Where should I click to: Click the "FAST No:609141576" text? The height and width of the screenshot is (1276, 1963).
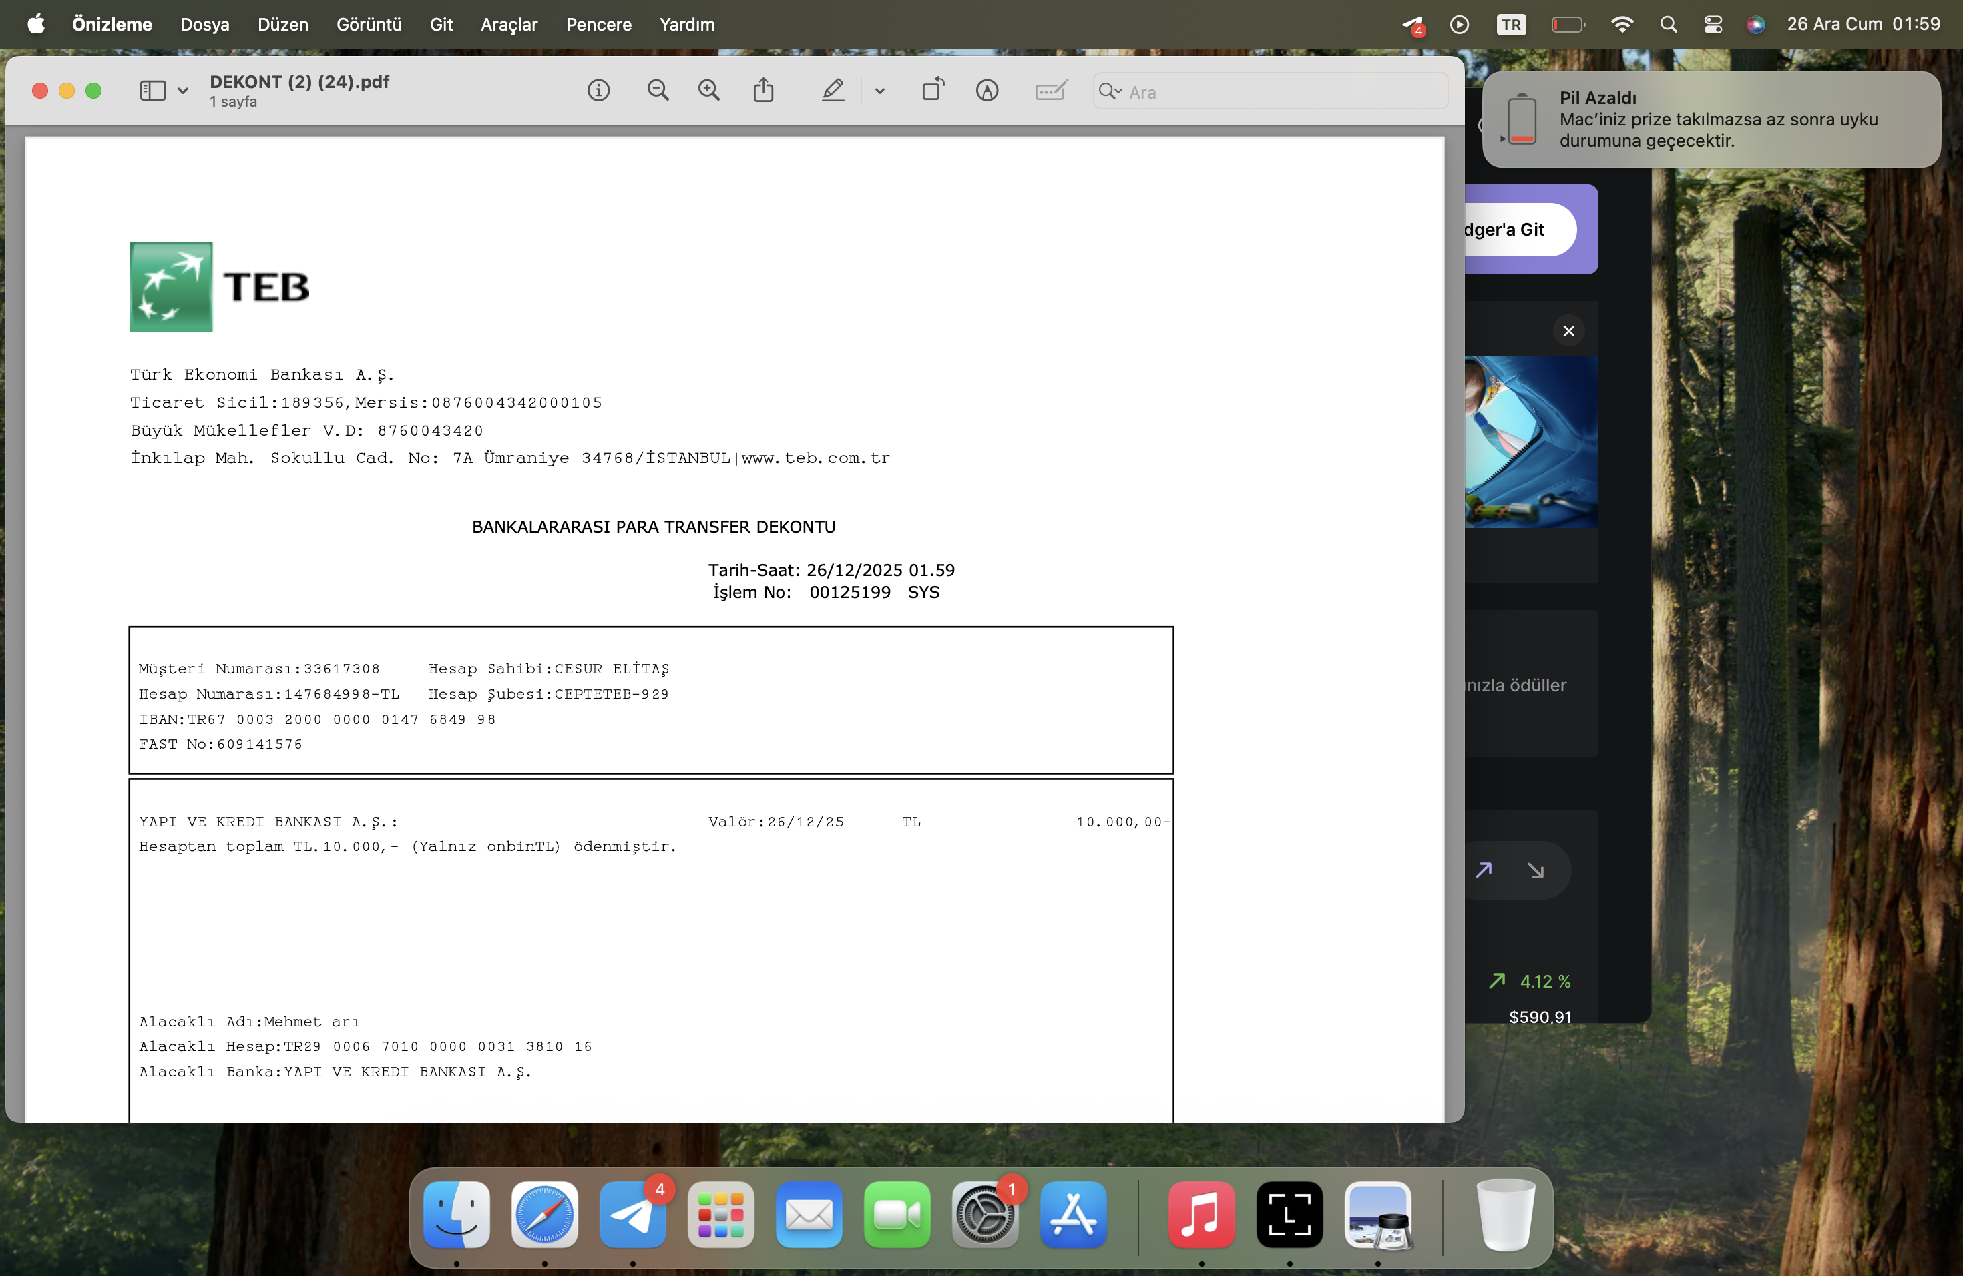click(x=220, y=744)
